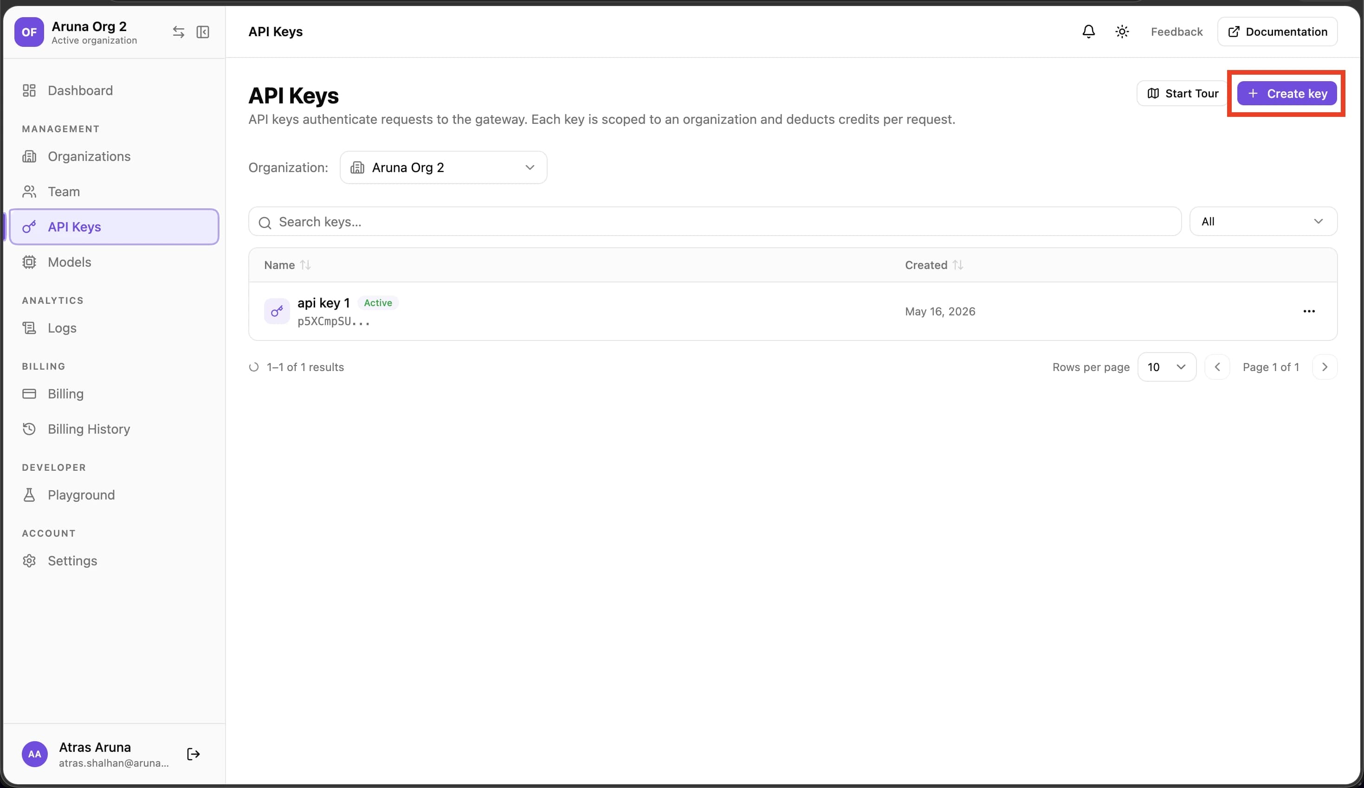Focus the Search keys field
Screen dimensions: 1364x788
click(x=714, y=222)
